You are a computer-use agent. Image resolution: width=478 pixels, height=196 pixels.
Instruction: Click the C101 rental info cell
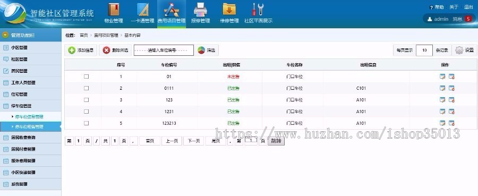click(x=361, y=88)
